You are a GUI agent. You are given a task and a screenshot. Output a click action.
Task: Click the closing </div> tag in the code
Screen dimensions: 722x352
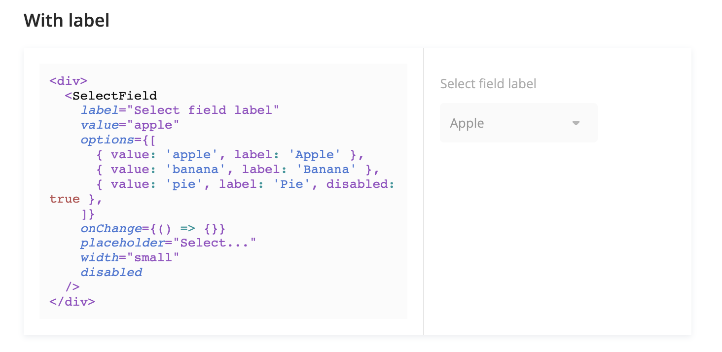72,301
